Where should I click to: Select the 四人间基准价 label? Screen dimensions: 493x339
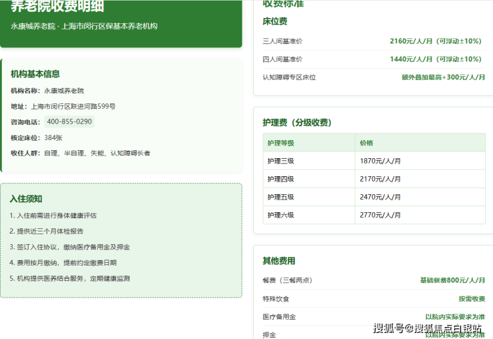[x=282, y=59]
